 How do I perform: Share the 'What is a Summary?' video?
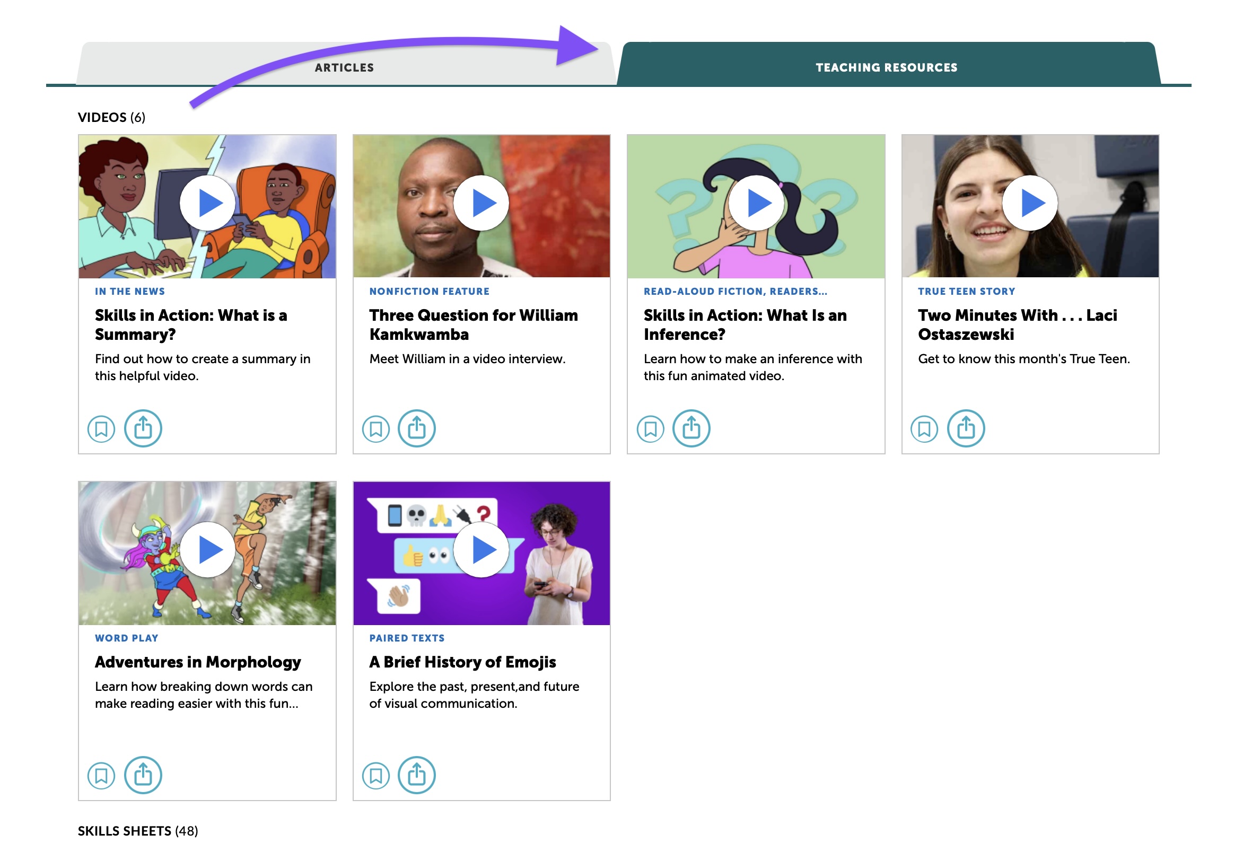click(143, 428)
